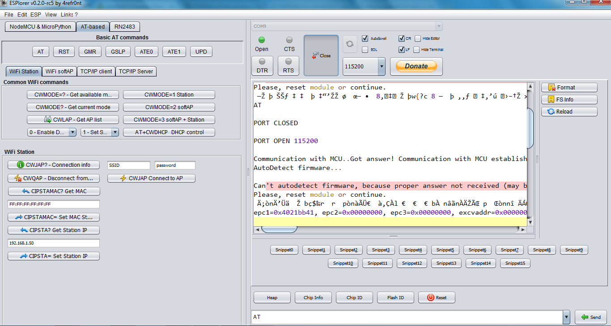This screenshot has width=611, height=326.
Task: Send the AT command via green Send arrow
Action: coord(591,317)
